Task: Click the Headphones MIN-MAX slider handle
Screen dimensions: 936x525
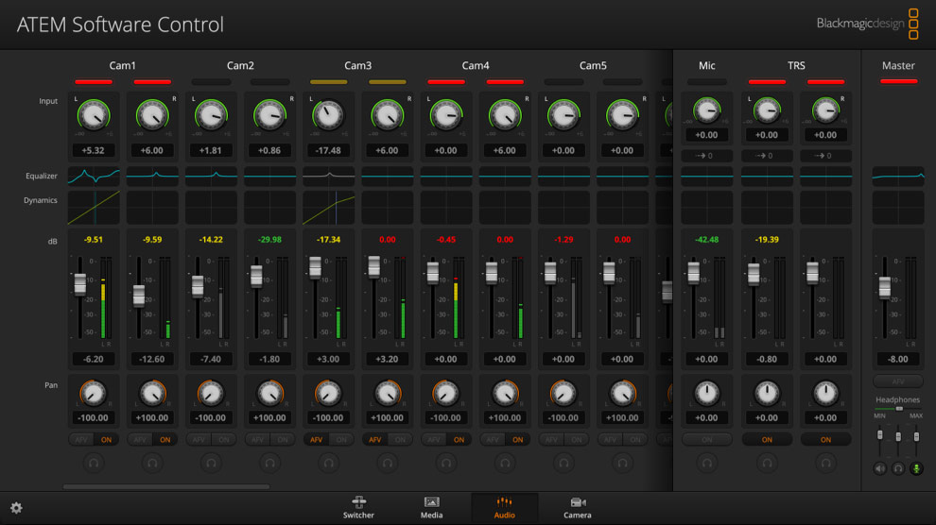Action: point(899,409)
